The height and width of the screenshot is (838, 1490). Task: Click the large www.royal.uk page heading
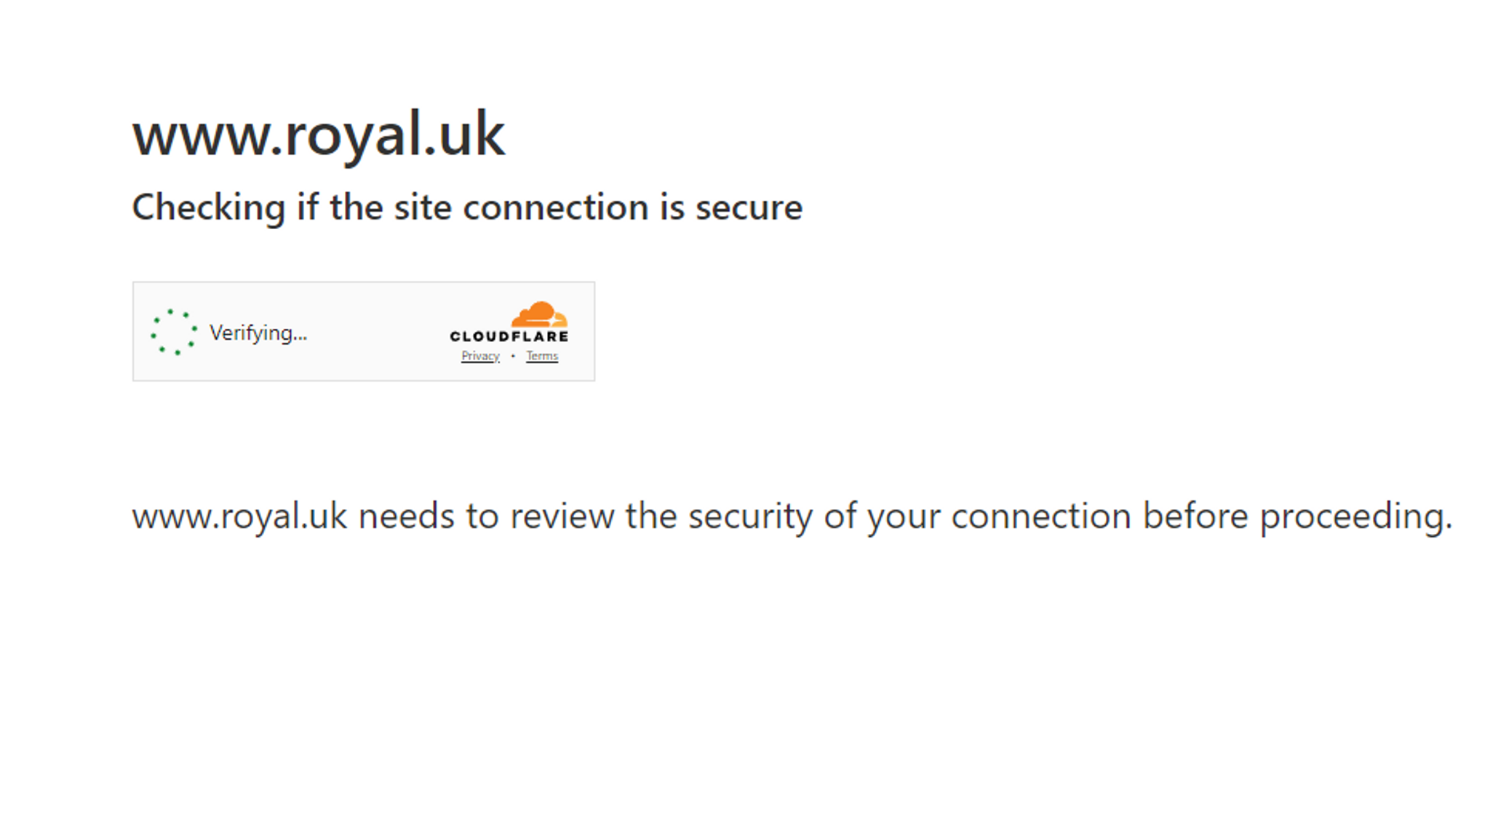319,135
